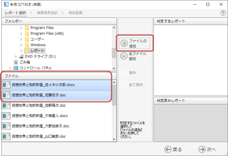The height and width of the screenshot is (156, 228).
Task: Click the folder tree scrollbar thumb
Action: [x=114, y=53]
